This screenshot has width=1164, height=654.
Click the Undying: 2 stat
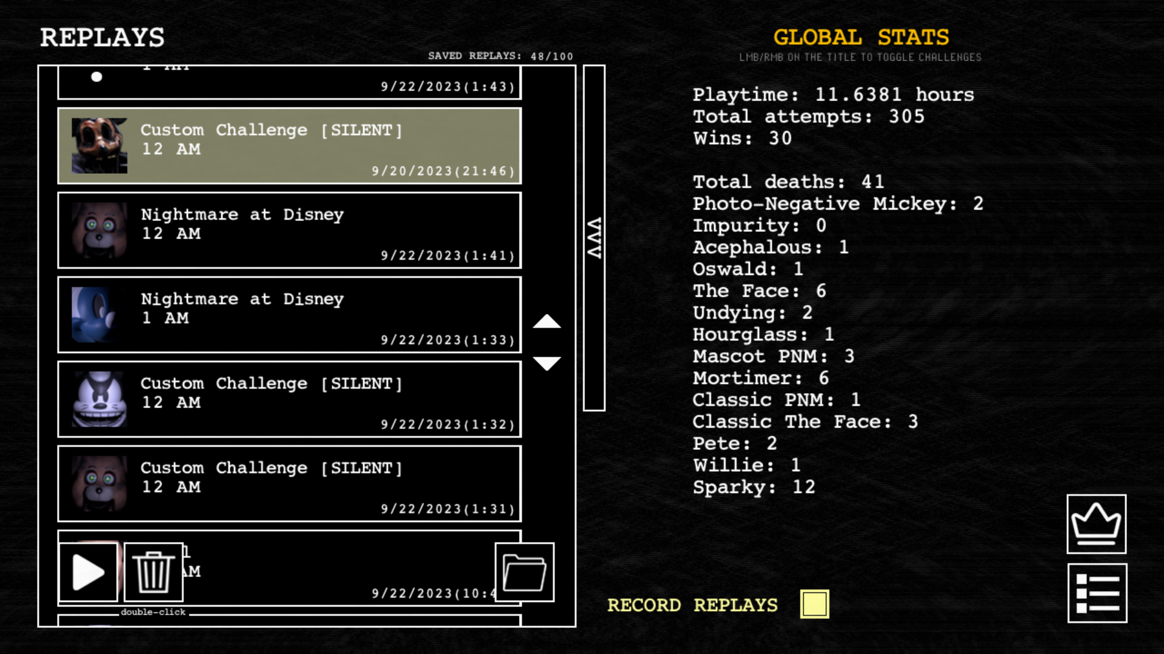752,313
